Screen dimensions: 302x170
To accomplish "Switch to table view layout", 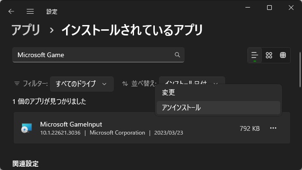I will [x=283, y=55].
